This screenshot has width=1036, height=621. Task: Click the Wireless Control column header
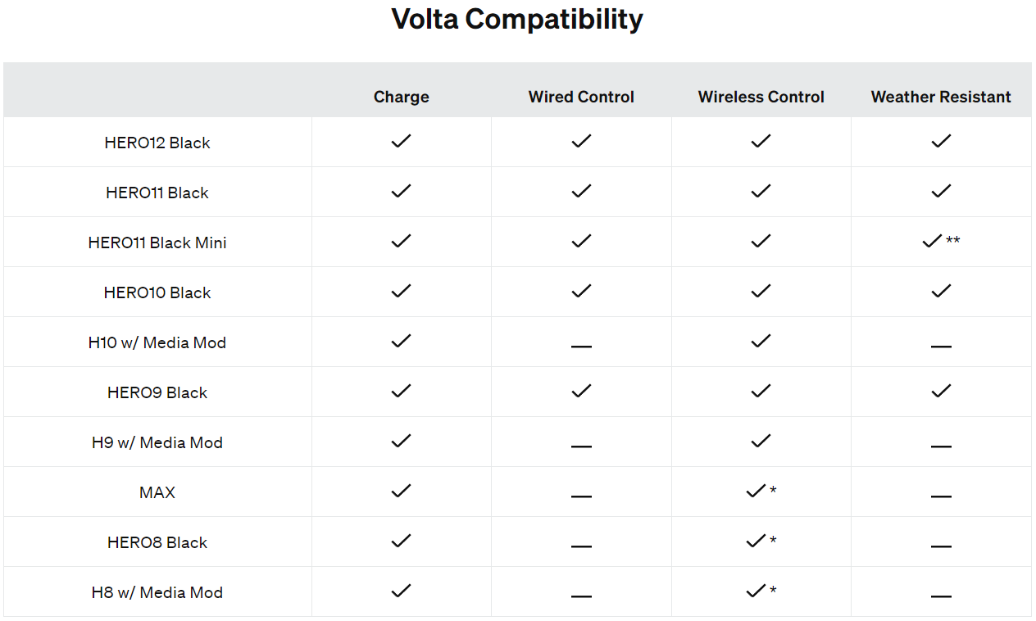click(761, 97)
